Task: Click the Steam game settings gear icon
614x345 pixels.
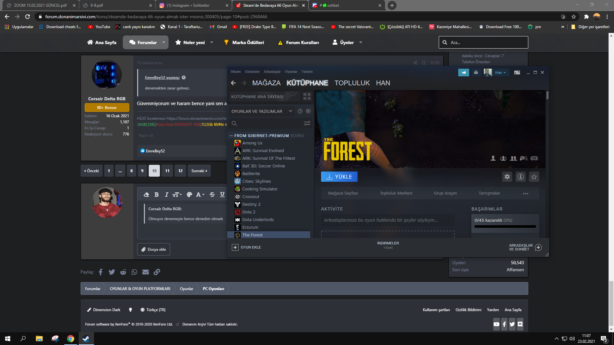Action: pos(507,177)
